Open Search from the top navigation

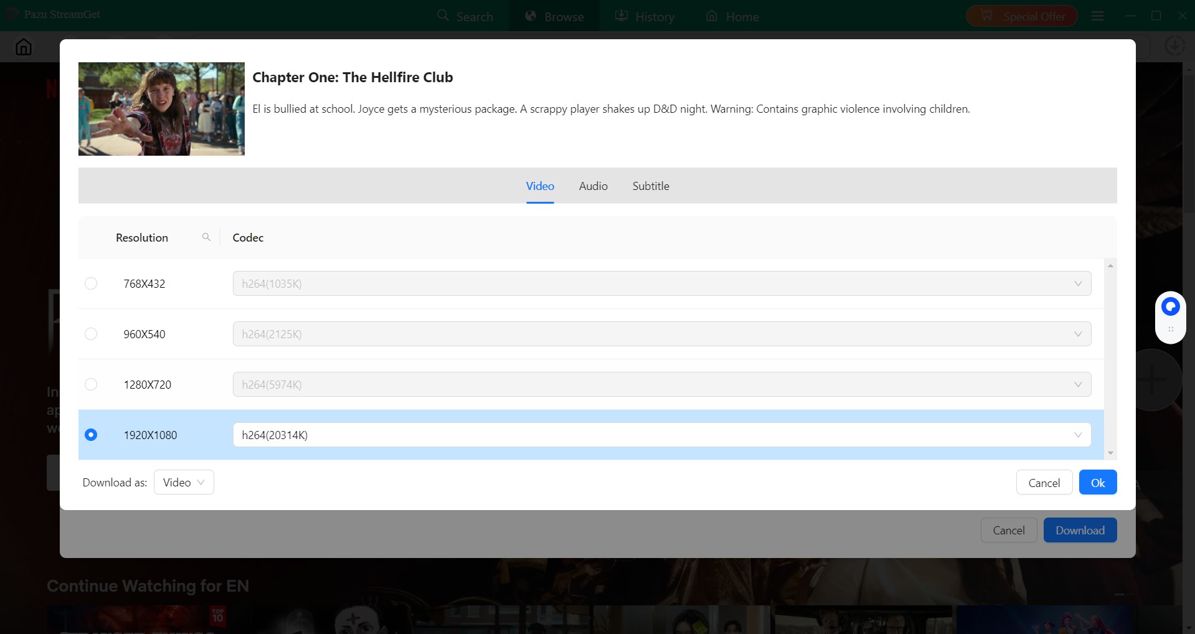[x=466, y=16]
